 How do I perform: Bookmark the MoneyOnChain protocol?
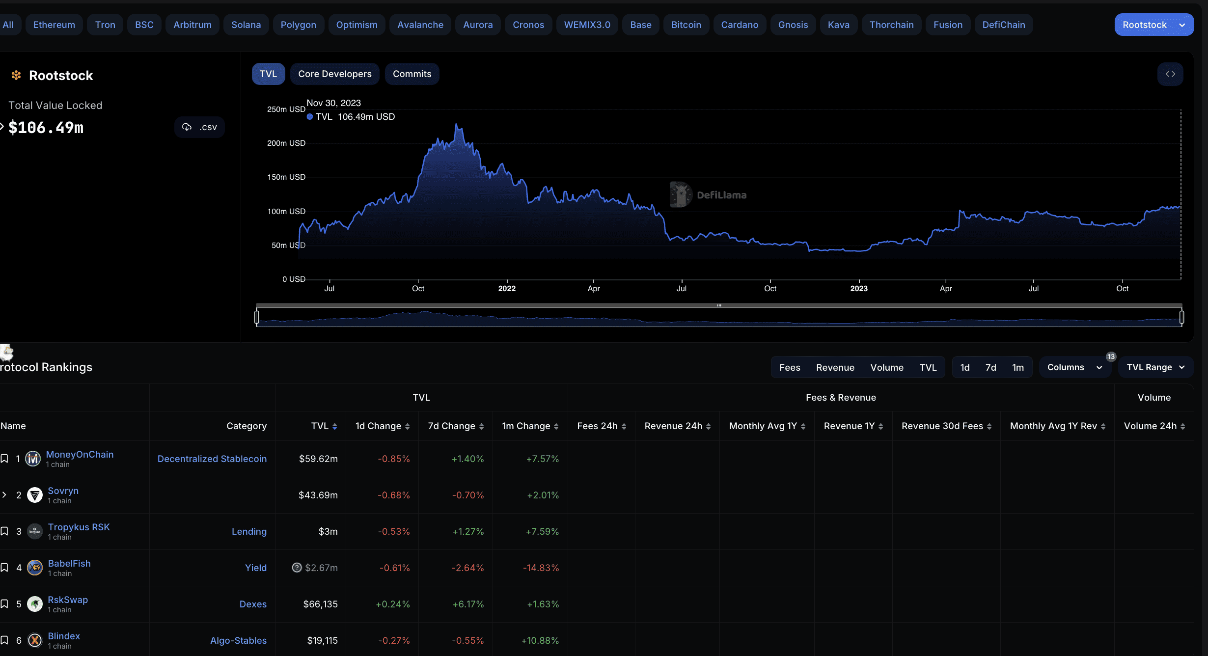(x=4, y=459)
